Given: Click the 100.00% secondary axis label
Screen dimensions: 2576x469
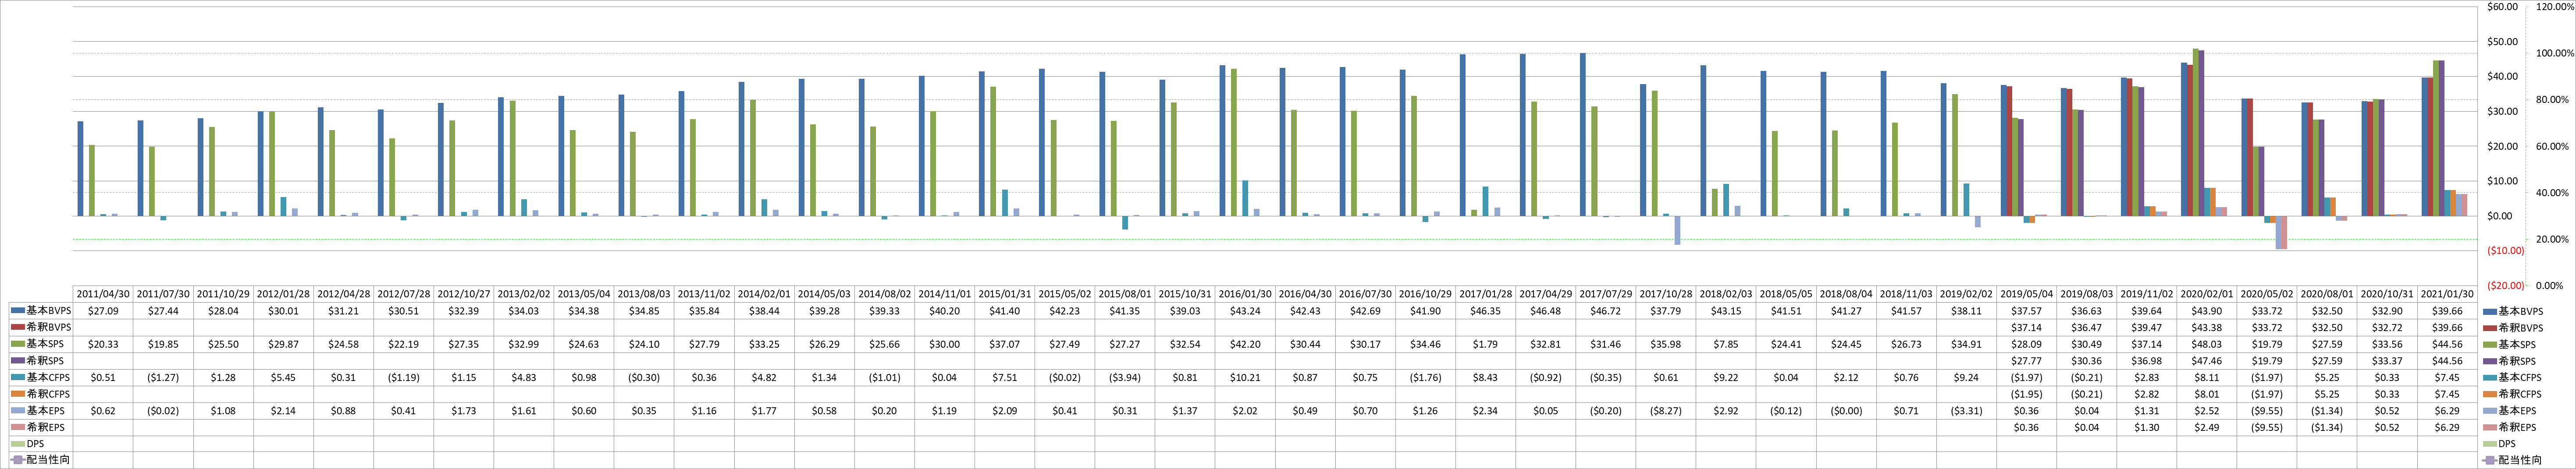Looking at the screenshot, I should coord(2555,53).
